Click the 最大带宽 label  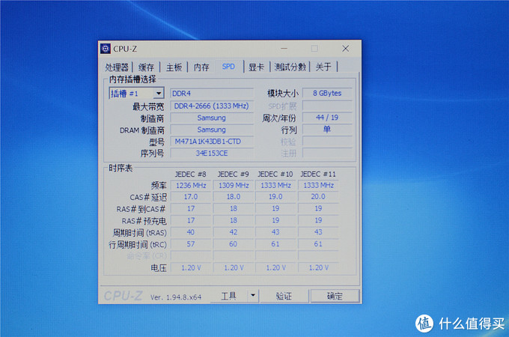click(148, 106)
